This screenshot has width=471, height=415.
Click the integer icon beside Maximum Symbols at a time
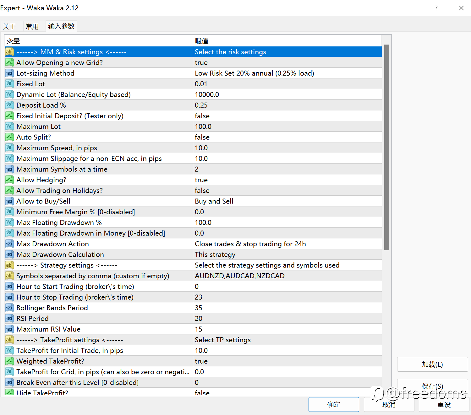[x=9, y=169]
